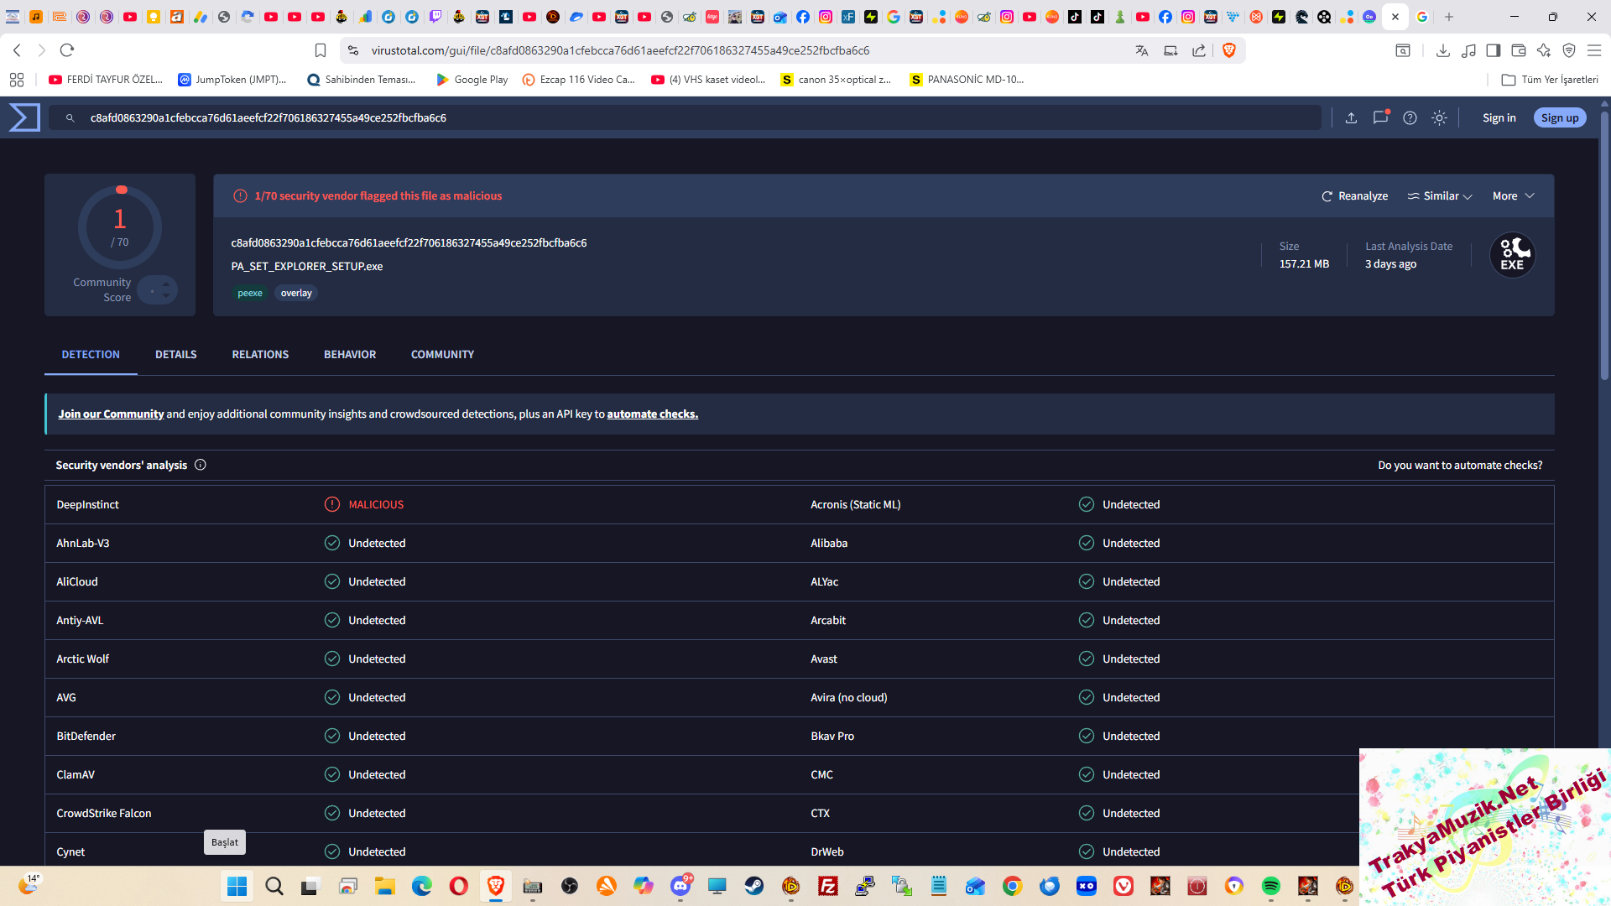1611x906 pixels.
Task: Toggle the light/dark theme sun icon
Action: 1440,118
